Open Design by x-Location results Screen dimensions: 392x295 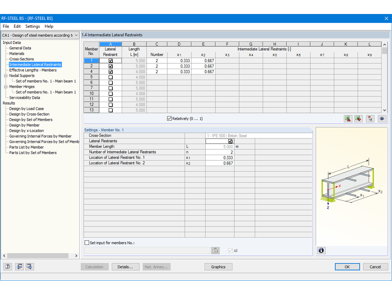26,131
